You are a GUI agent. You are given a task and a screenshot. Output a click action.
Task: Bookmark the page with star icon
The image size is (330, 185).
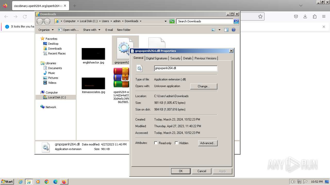coord(260,16)
